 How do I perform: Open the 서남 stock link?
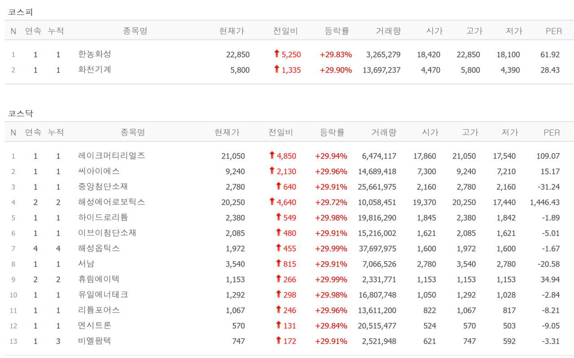tap(87, 263)
